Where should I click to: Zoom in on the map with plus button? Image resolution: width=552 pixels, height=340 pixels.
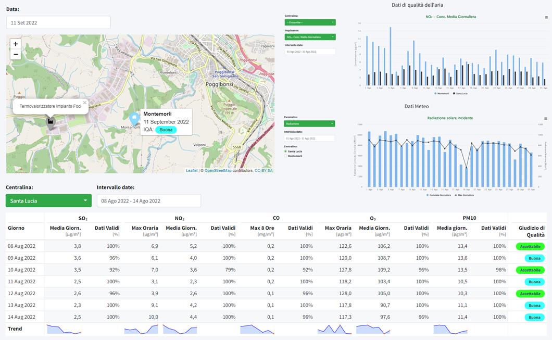16,44
